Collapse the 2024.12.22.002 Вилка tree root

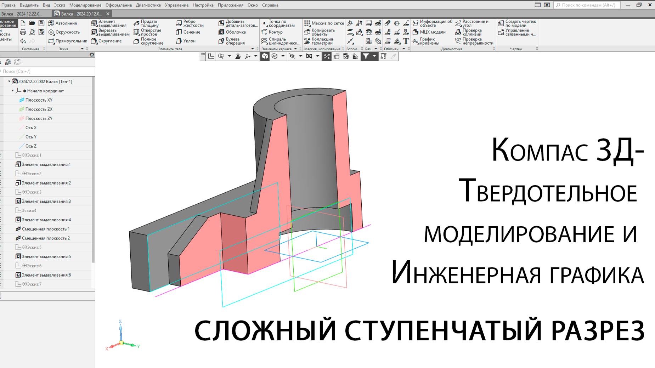tap(9, 81)
